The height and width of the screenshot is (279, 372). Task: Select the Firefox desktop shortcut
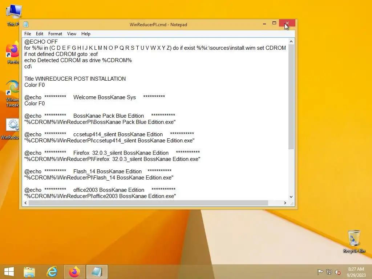12,52
